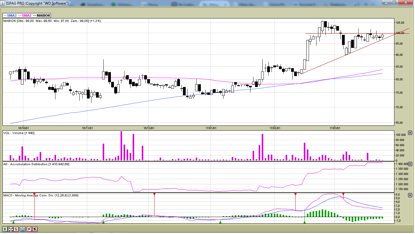Click the crossed-out lines delete icon
Screen dimensions: 415x234
29,229
